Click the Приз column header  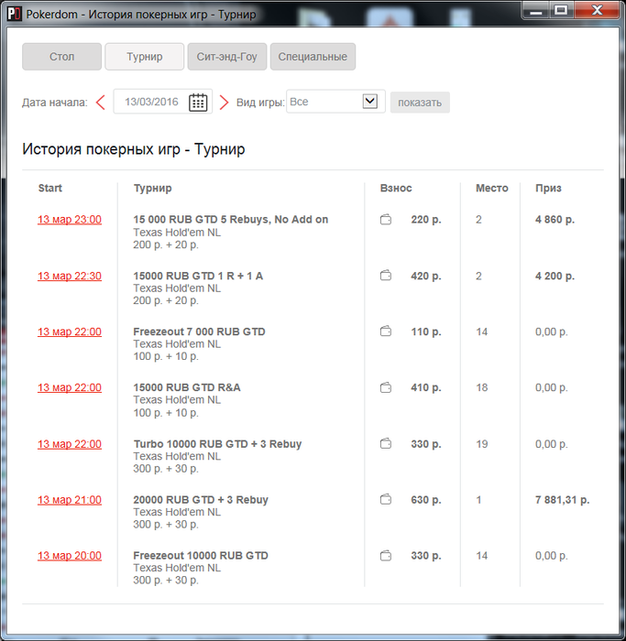click(x=548, y=189)
